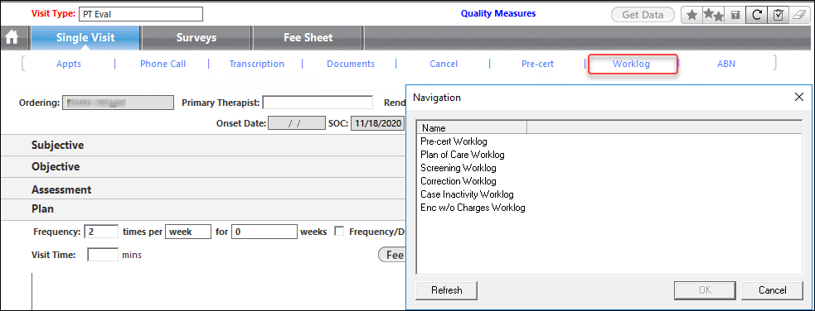Select Pre-cert Worklog in the list
The width and height of the screenshot is (815, 311).
[454, 141]
